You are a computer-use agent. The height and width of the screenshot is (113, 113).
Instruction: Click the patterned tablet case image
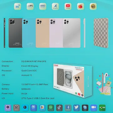click(101, 33)
